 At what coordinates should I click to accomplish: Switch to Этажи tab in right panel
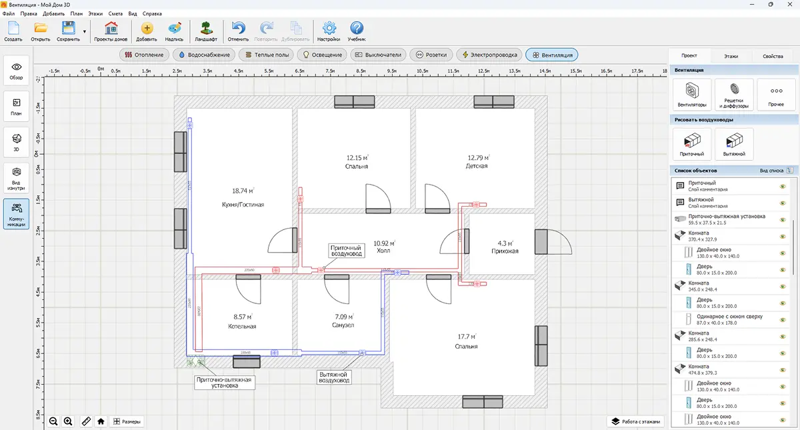[731, 56]
